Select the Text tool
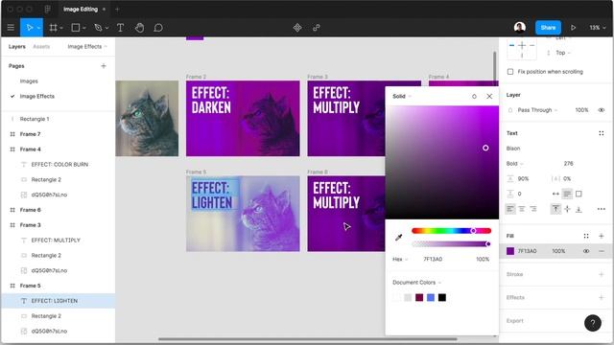Screen dimensions: 614x345 click(120, 28)
